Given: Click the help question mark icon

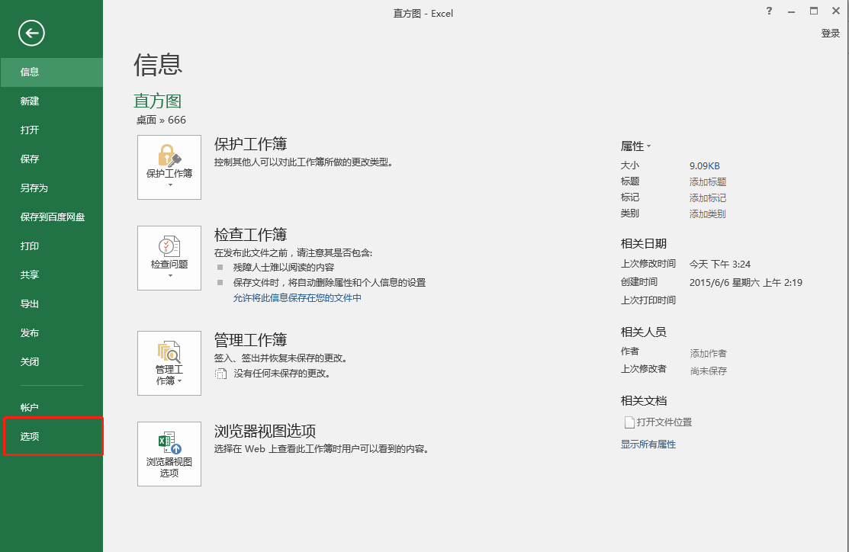Looking at the screenshot, I should pos(769,11).
